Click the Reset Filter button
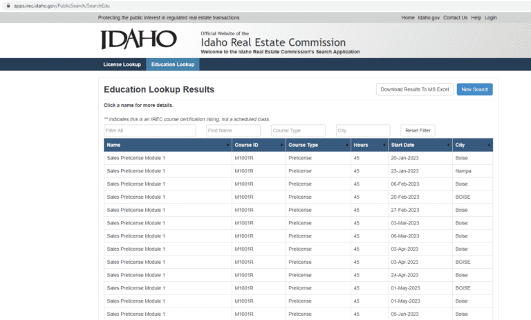Screen dimensions: 531x320 pos(418,131)
